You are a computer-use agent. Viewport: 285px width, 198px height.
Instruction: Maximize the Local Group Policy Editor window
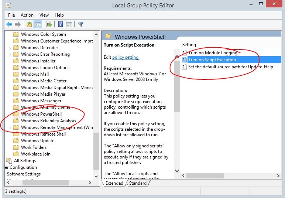pyautogui.click(x=261, y=4)
